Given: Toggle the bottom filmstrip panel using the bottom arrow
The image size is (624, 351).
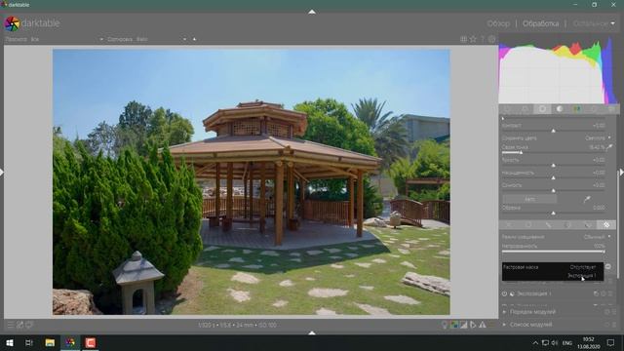Looking at the screenshot, I should [312, 332].
